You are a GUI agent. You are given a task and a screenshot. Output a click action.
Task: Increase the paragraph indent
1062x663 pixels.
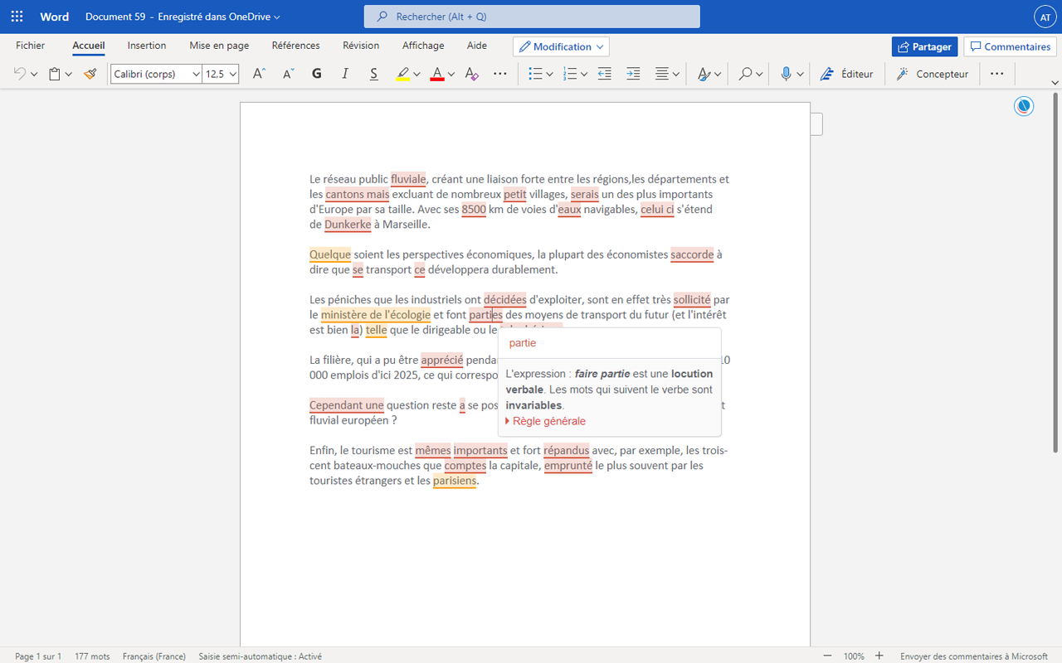[x=633, y=73]
